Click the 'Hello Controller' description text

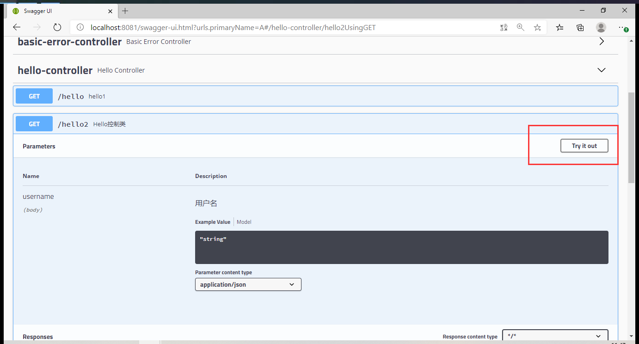[121, 70]
